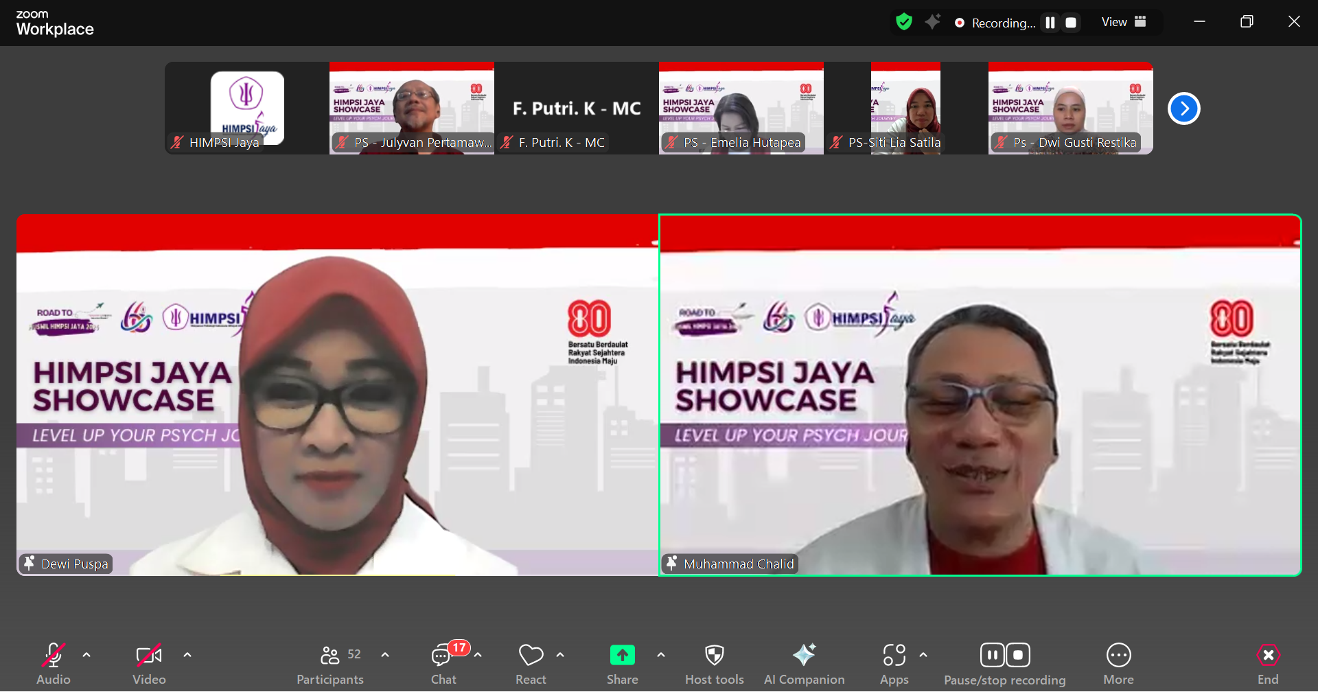
Task: Click the AI Companion sparkle in title bar
Action: tap(932, 22)
